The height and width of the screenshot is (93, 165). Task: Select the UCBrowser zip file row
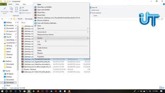pos(56,72)
